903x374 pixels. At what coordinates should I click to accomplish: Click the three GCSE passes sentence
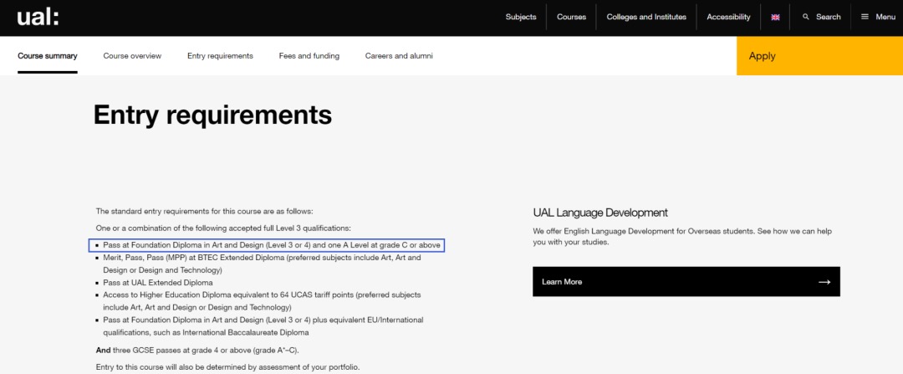click(197, 351)
